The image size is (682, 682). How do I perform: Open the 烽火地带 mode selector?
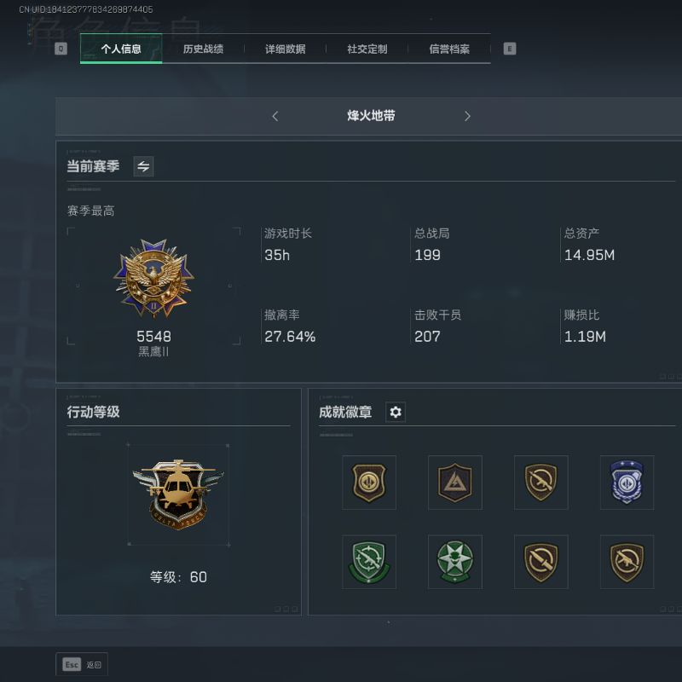click(371, 116)
